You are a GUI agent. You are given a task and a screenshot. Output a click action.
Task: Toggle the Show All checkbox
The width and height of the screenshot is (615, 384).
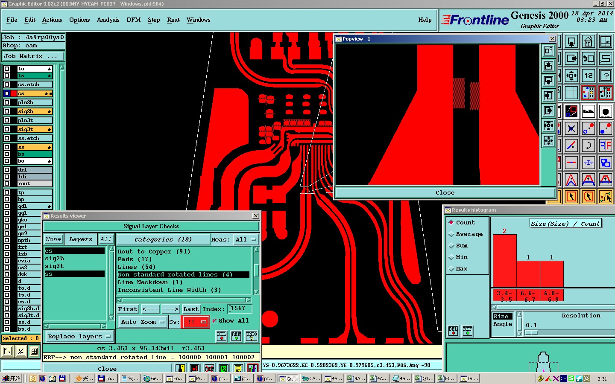(214, 321)
